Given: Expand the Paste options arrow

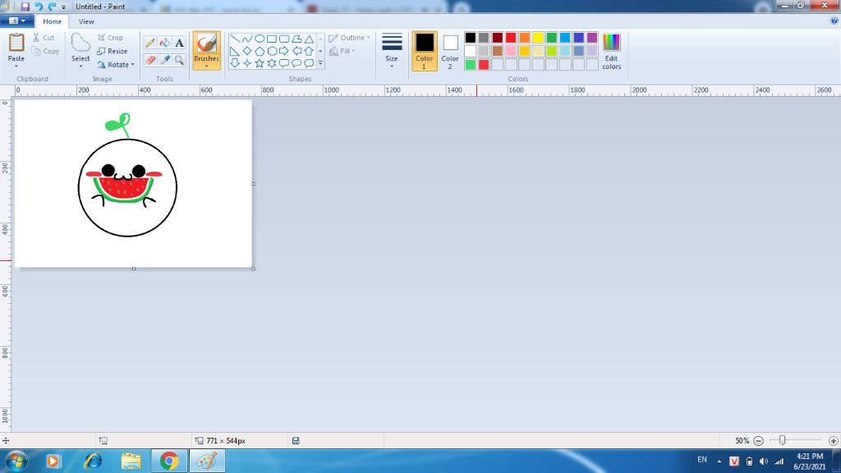Looking at the screenshot, I should coord(16,66).
